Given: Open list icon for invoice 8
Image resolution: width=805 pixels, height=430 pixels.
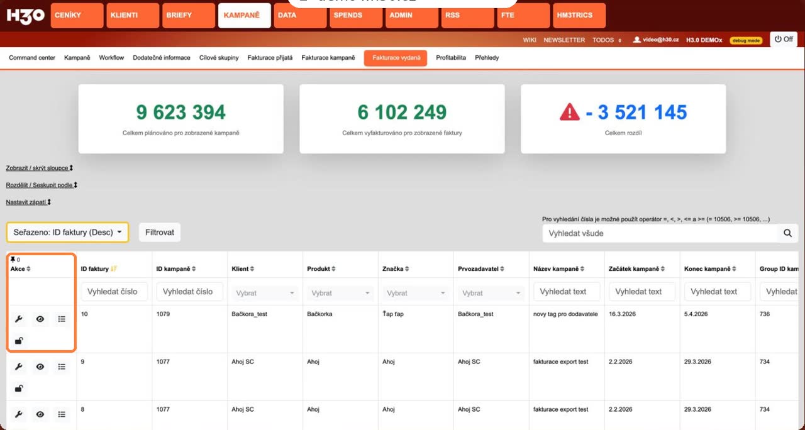Looking at the screenshot, I should pyautogui.click(x=62, y=414).
